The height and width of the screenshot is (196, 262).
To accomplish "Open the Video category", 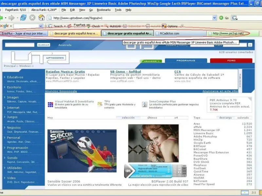I will [x=11, y=178].
